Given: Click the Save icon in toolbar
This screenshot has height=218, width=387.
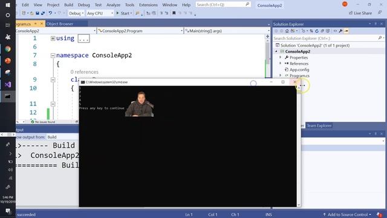Looking at the screenshot, I should click(37, 13).
